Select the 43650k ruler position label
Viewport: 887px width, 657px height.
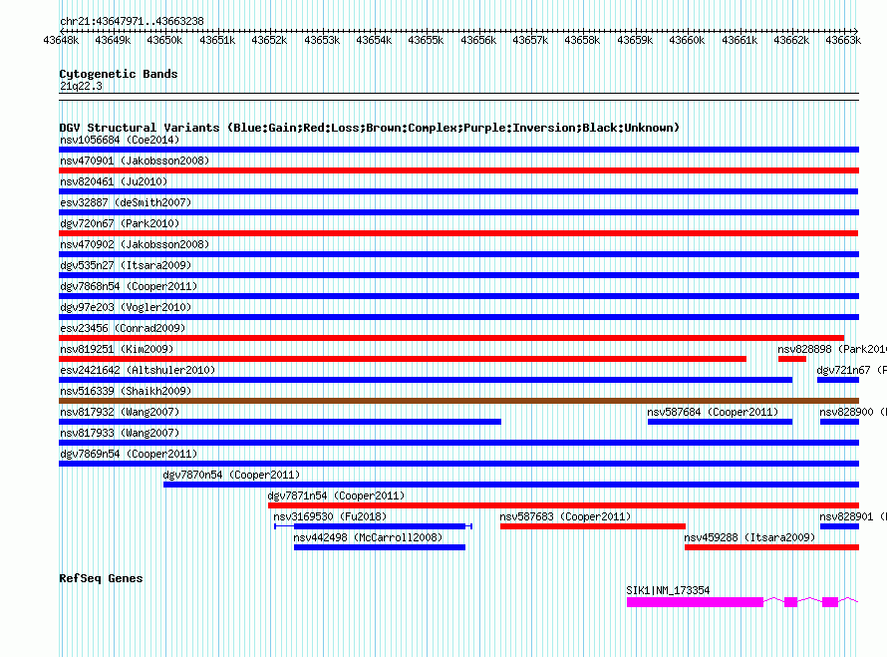(164, 40)
